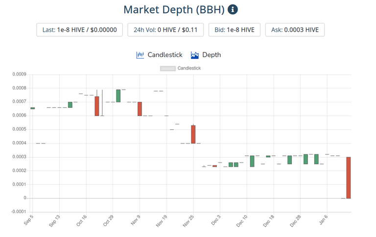The width and height of the screenshot is (376, 237).
Task: Click the Candlestick chart icon
Action: [140, 55]
